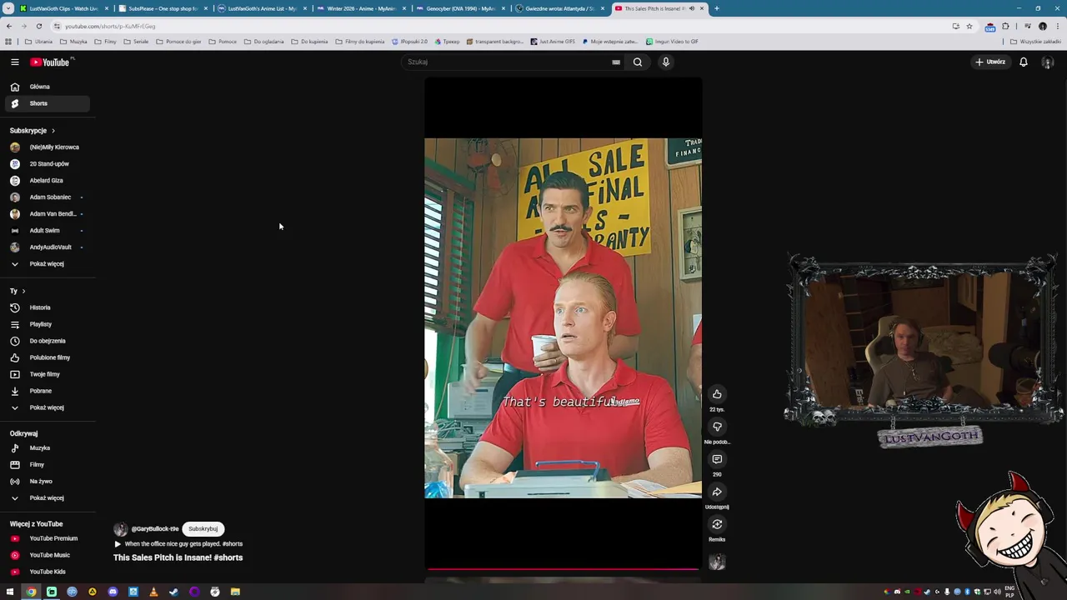Image resolution: width=1067 pixels, height=600 pixels.
Task: Open the Remiks remix option
Action: 717,524
